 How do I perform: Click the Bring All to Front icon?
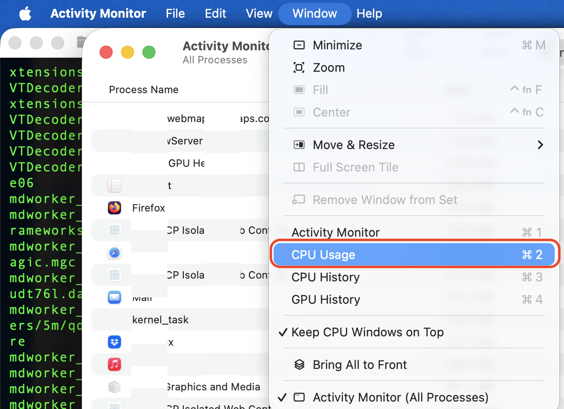click(x=300, y=365)
